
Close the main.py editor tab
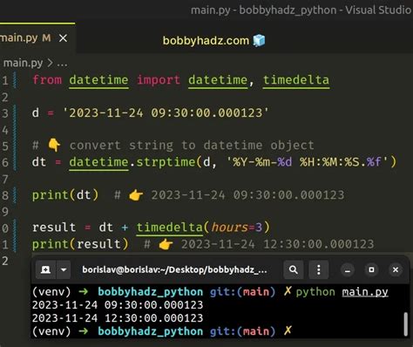pos(63,38)
